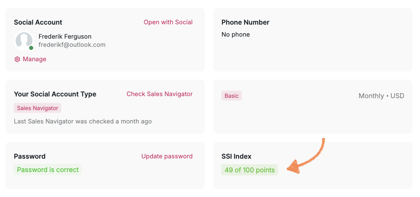
Task: Click the 49 of 100 points badge
Action: [x=250, y=170]
